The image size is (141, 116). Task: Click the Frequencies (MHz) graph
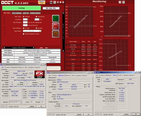(x=116, y=22)
